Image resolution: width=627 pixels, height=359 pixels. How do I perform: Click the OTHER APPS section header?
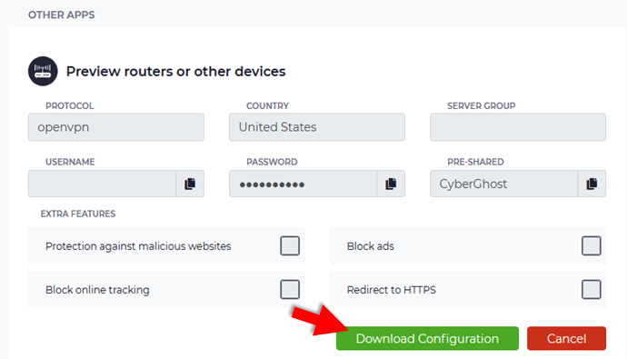tap(61, 15)
